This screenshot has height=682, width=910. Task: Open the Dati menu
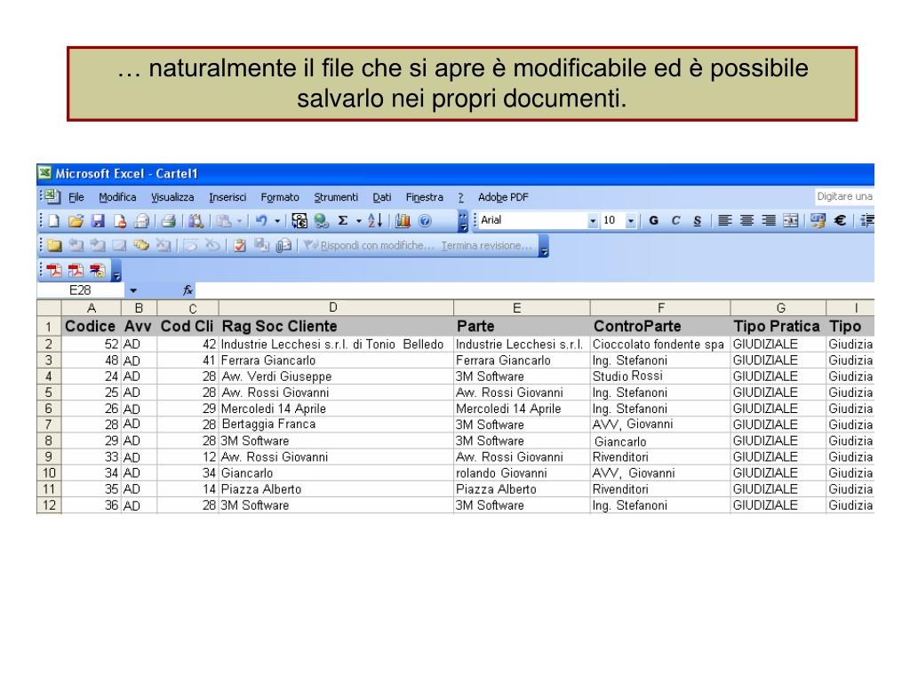[x=382, y=197]
